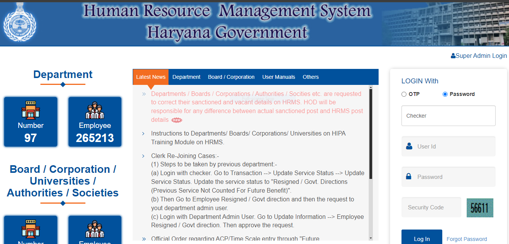Click the Forgot Password link
The width and height of the screenshot is (509, 244).
pos(467,239)
